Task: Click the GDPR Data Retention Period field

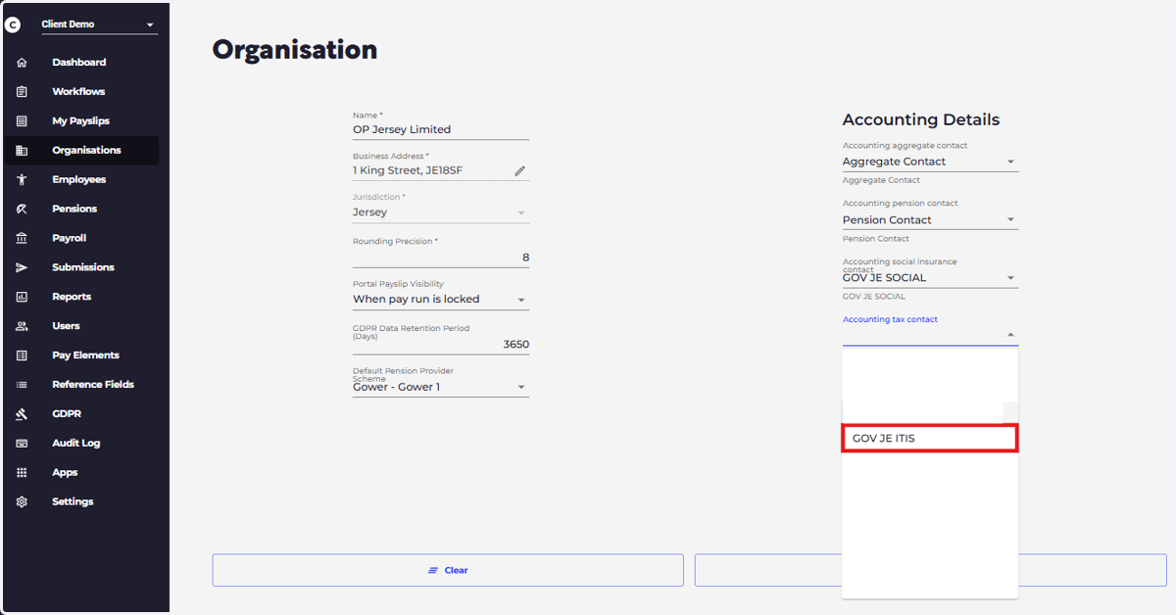Action: 441,345
